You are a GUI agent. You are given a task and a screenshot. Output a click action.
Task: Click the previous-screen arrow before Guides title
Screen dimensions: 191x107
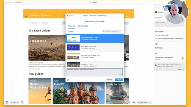(x=90, y=2)
